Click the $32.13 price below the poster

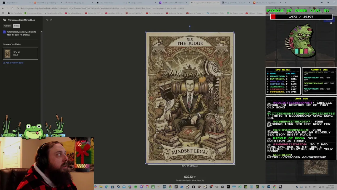click(x=188, y=177)
